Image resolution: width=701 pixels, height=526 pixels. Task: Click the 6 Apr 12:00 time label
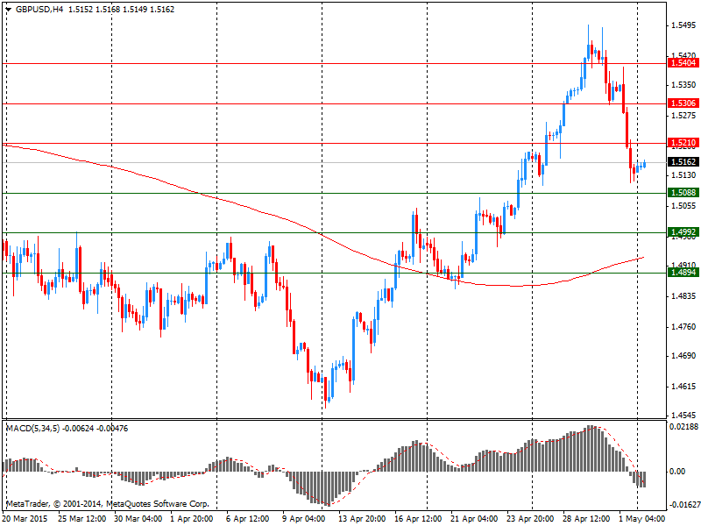[x=248, y=519]
